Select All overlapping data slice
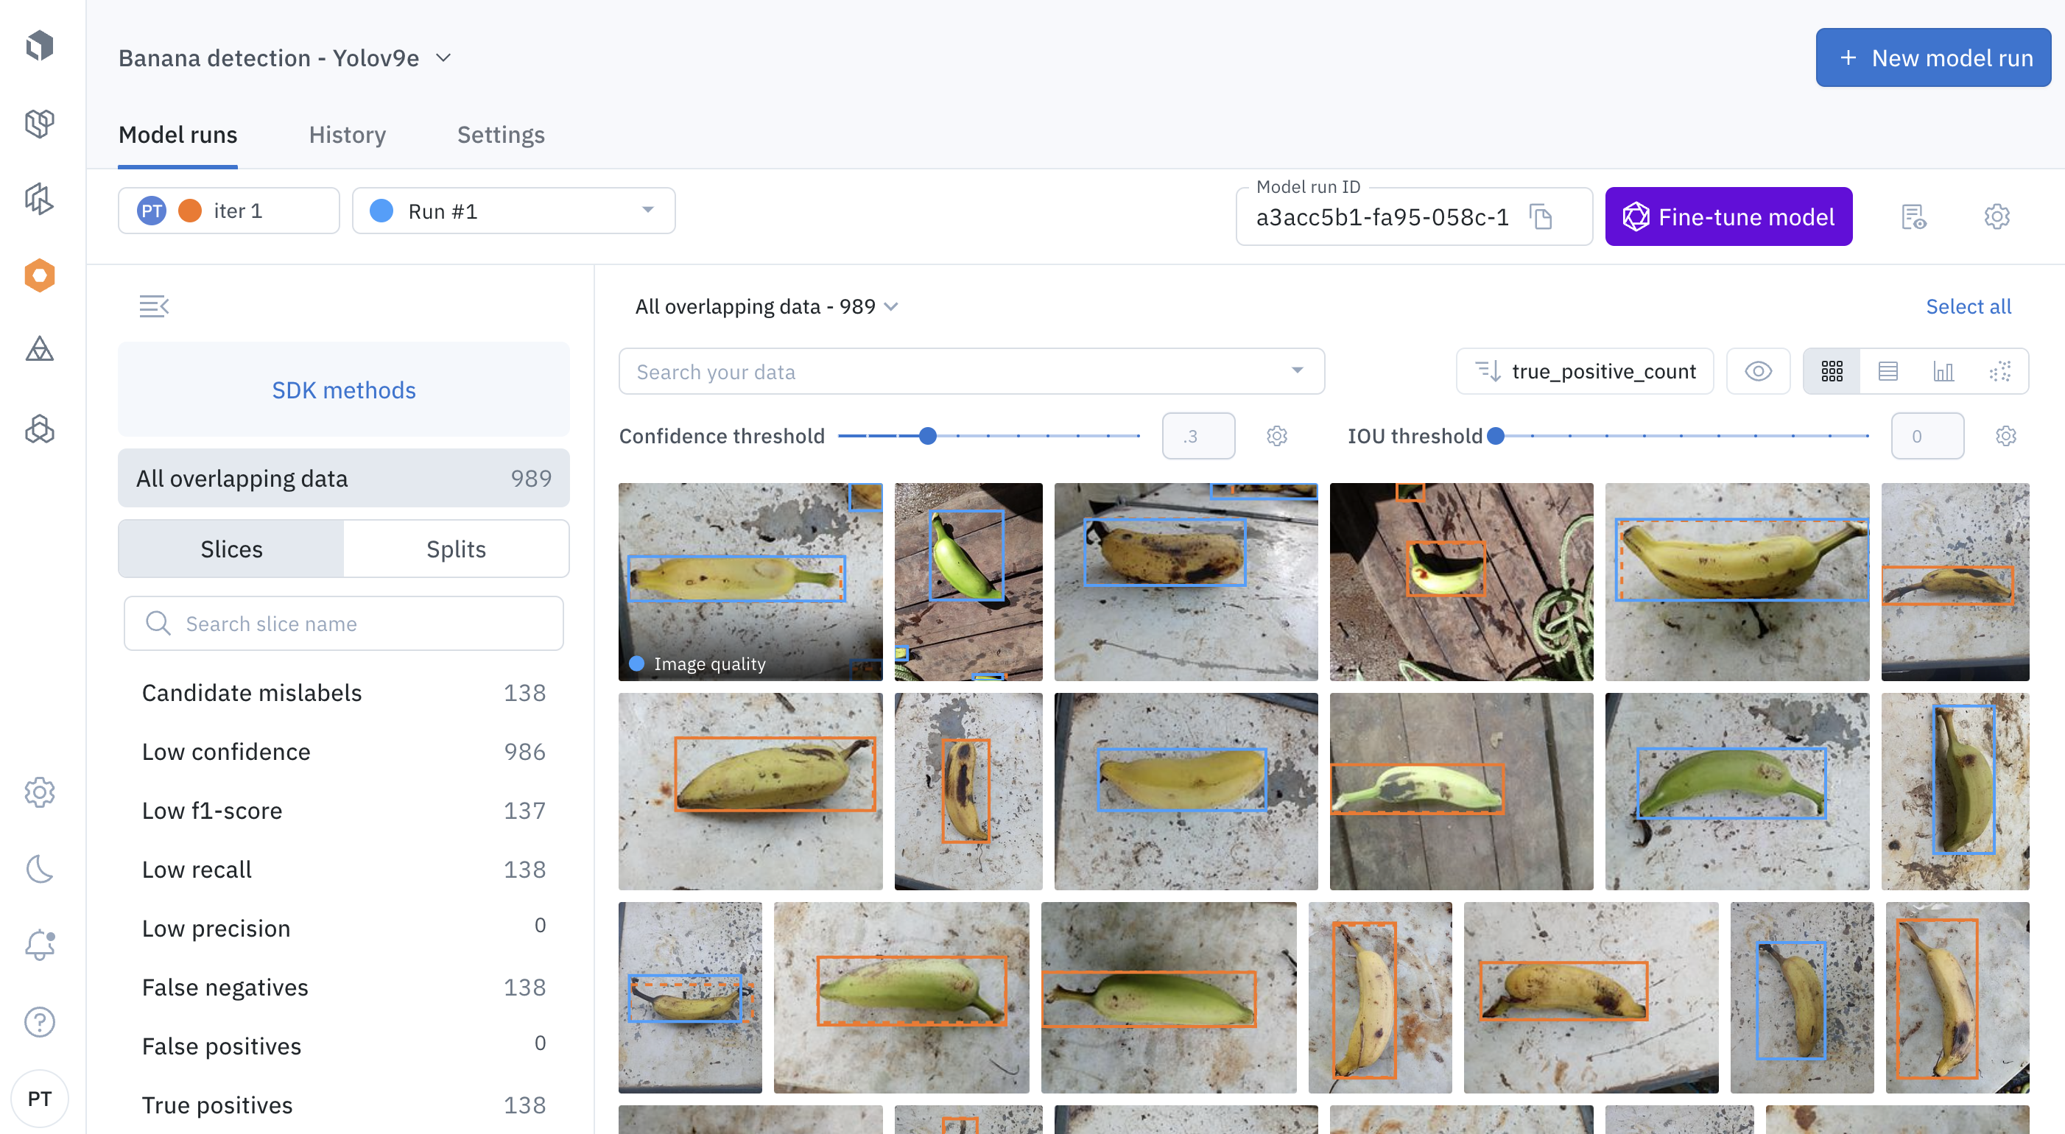 pyautogui.click(x=343, y=479)
